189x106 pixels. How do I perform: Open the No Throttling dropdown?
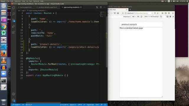pos(155,16)
